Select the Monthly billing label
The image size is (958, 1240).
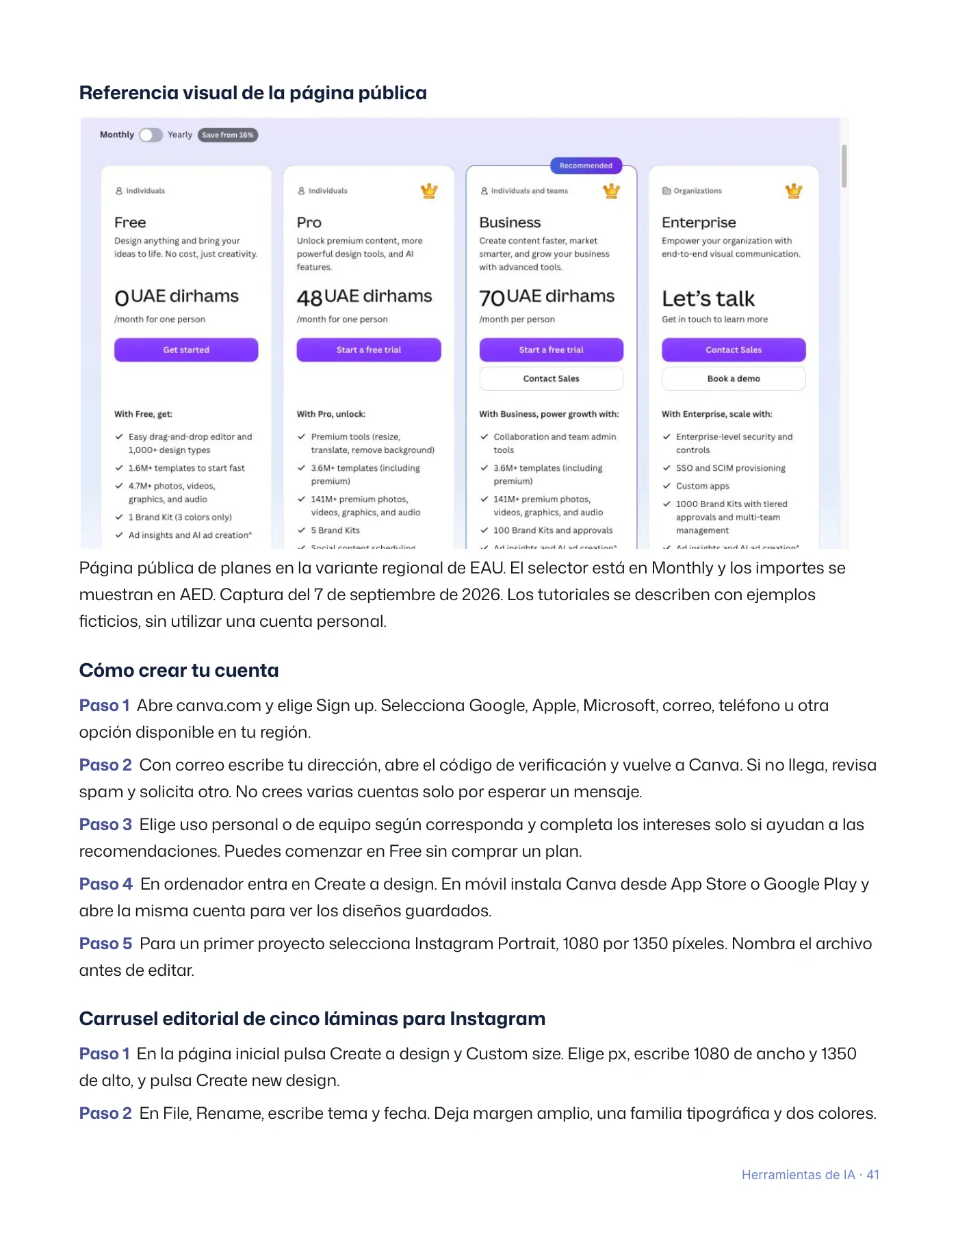117,135
